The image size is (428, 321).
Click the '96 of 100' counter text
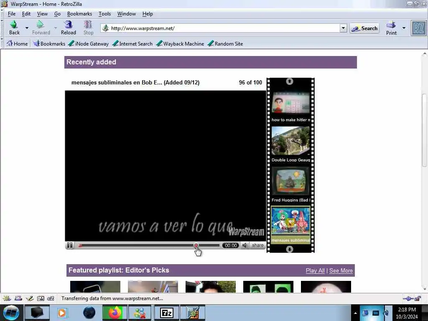[250, 82]
